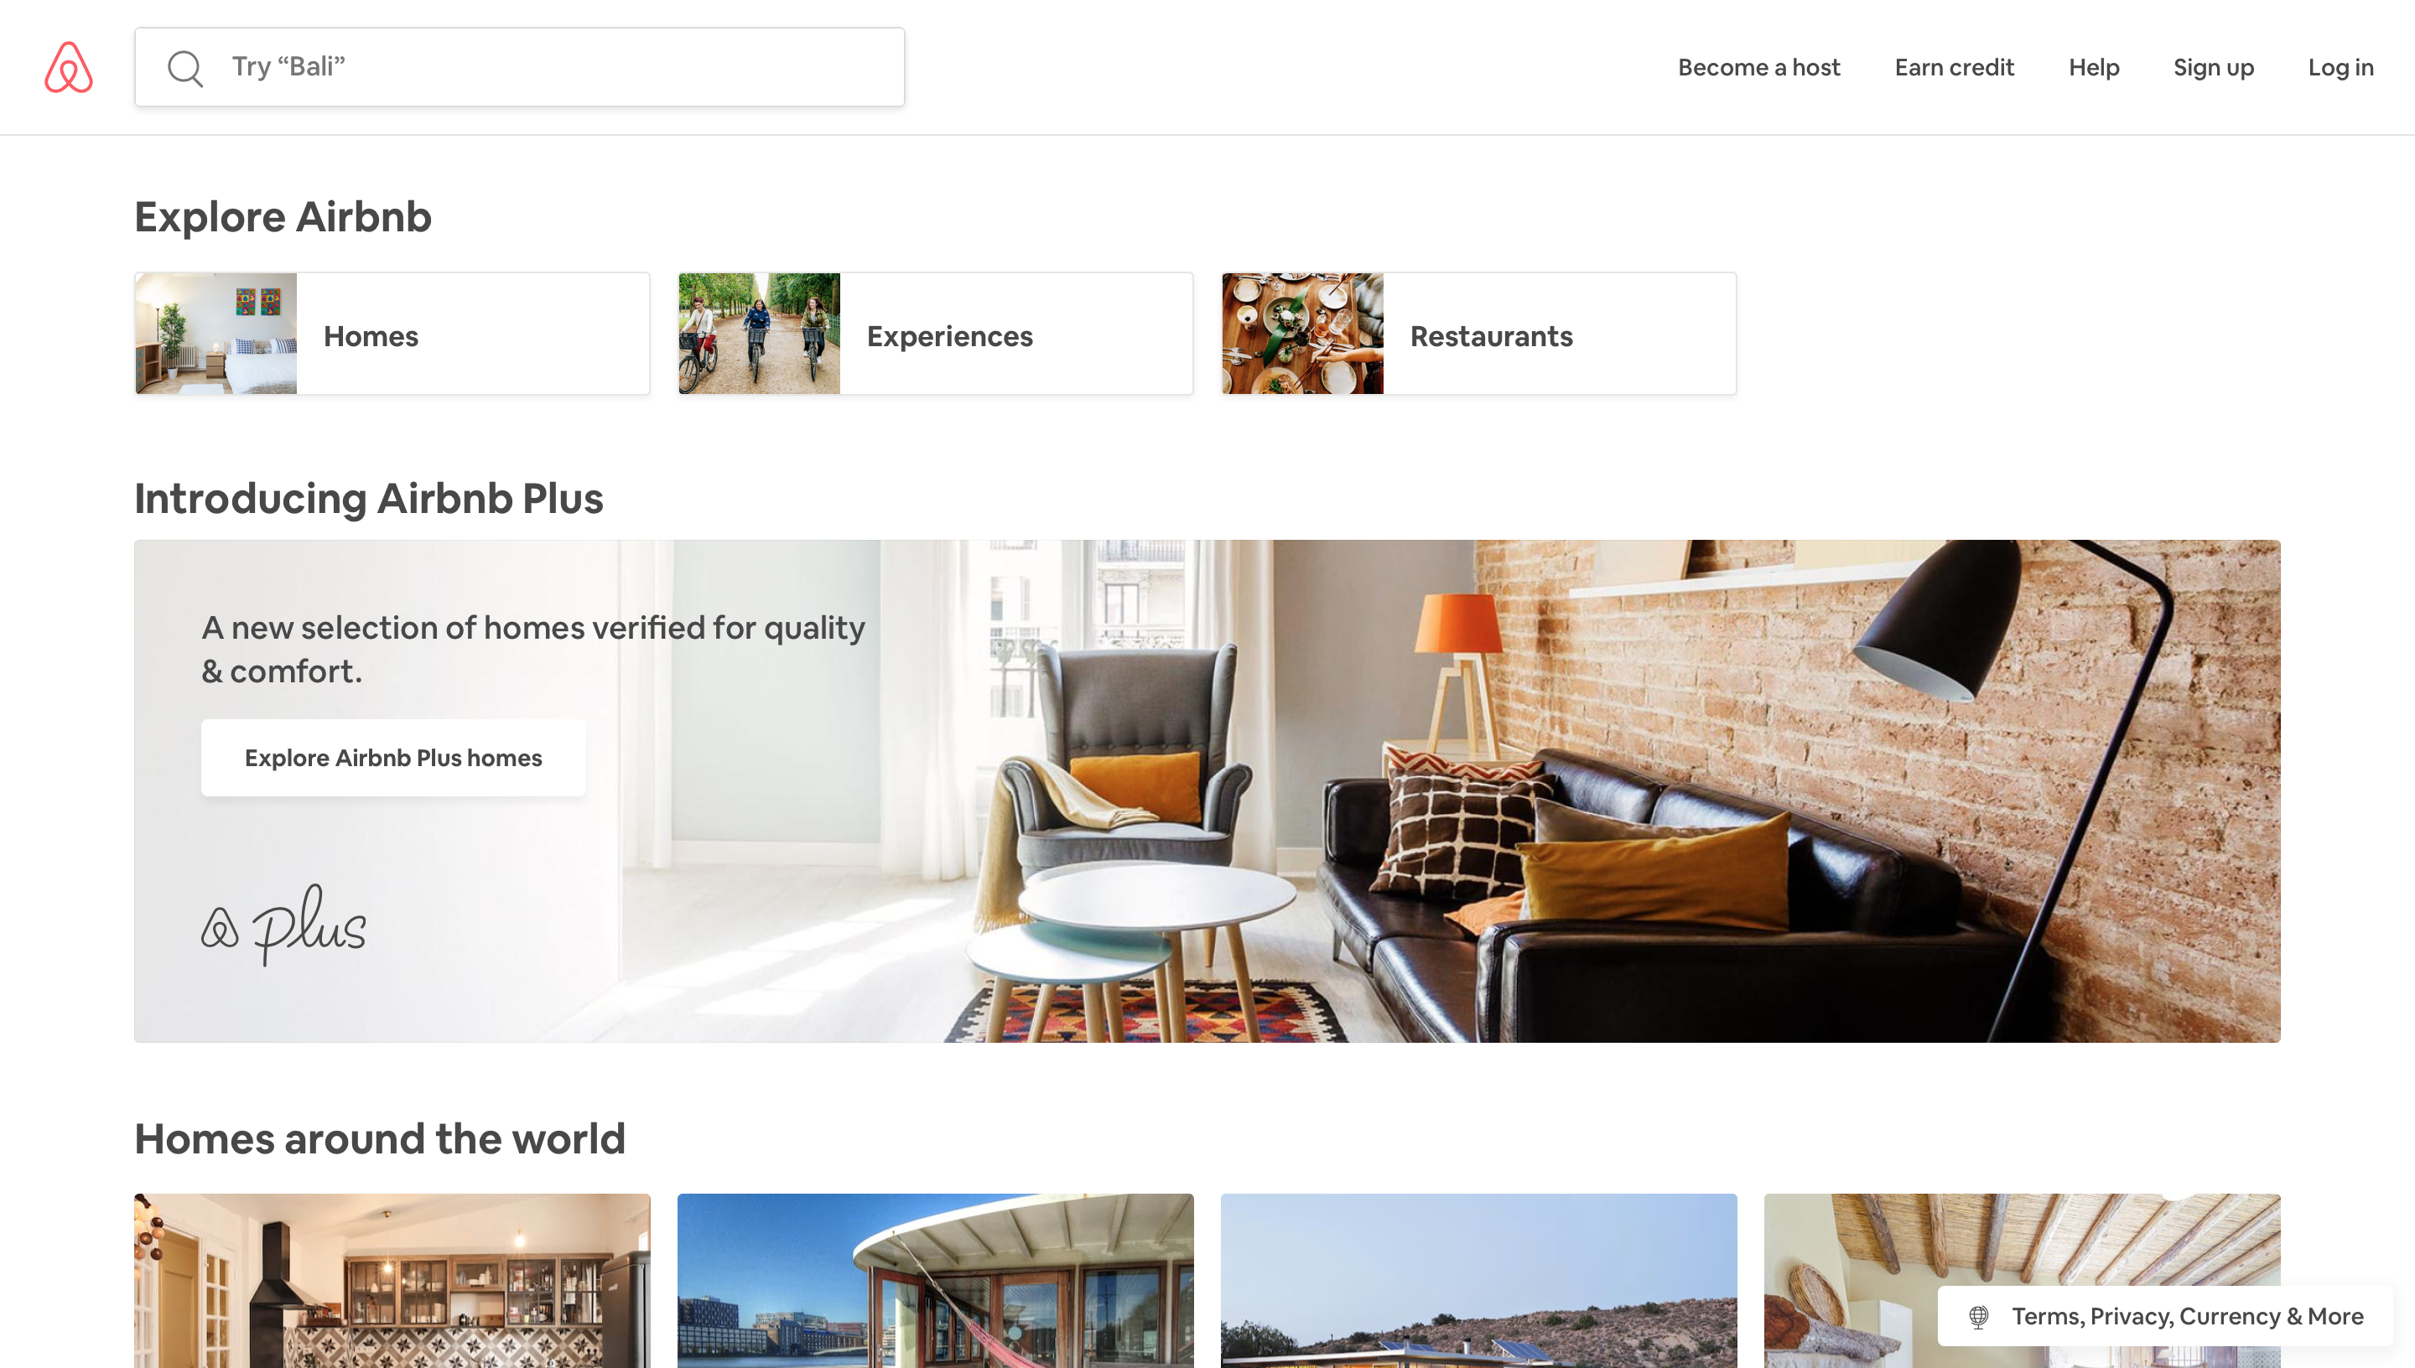Open the Restaurants food table thumbnail
Screen dimensions: 2415x1368
1302,334
